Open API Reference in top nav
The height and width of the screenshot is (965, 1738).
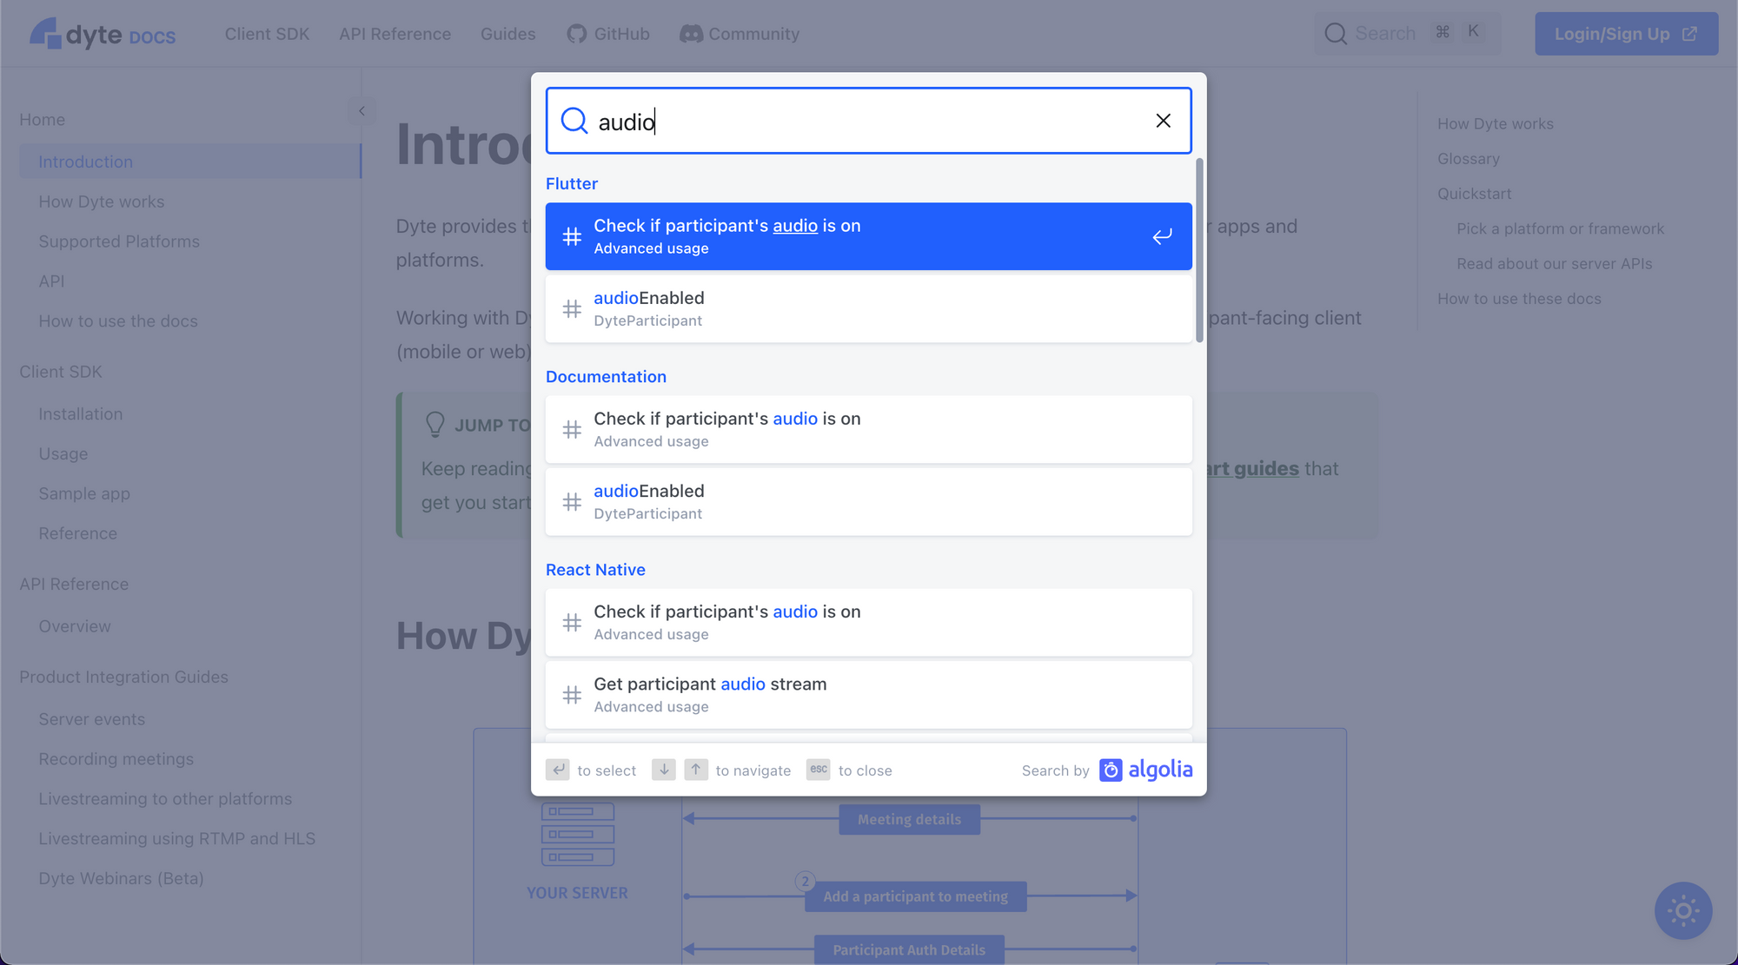tap(395, 34)
